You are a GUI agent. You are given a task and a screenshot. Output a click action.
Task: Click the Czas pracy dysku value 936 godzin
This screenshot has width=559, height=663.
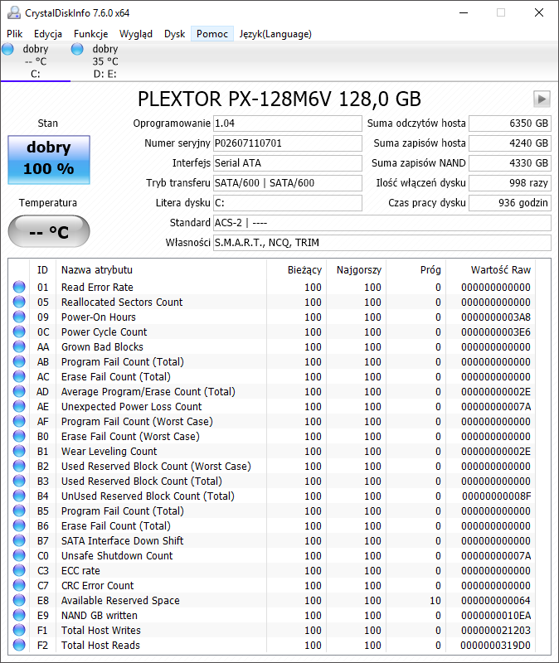tap(510, 203)
